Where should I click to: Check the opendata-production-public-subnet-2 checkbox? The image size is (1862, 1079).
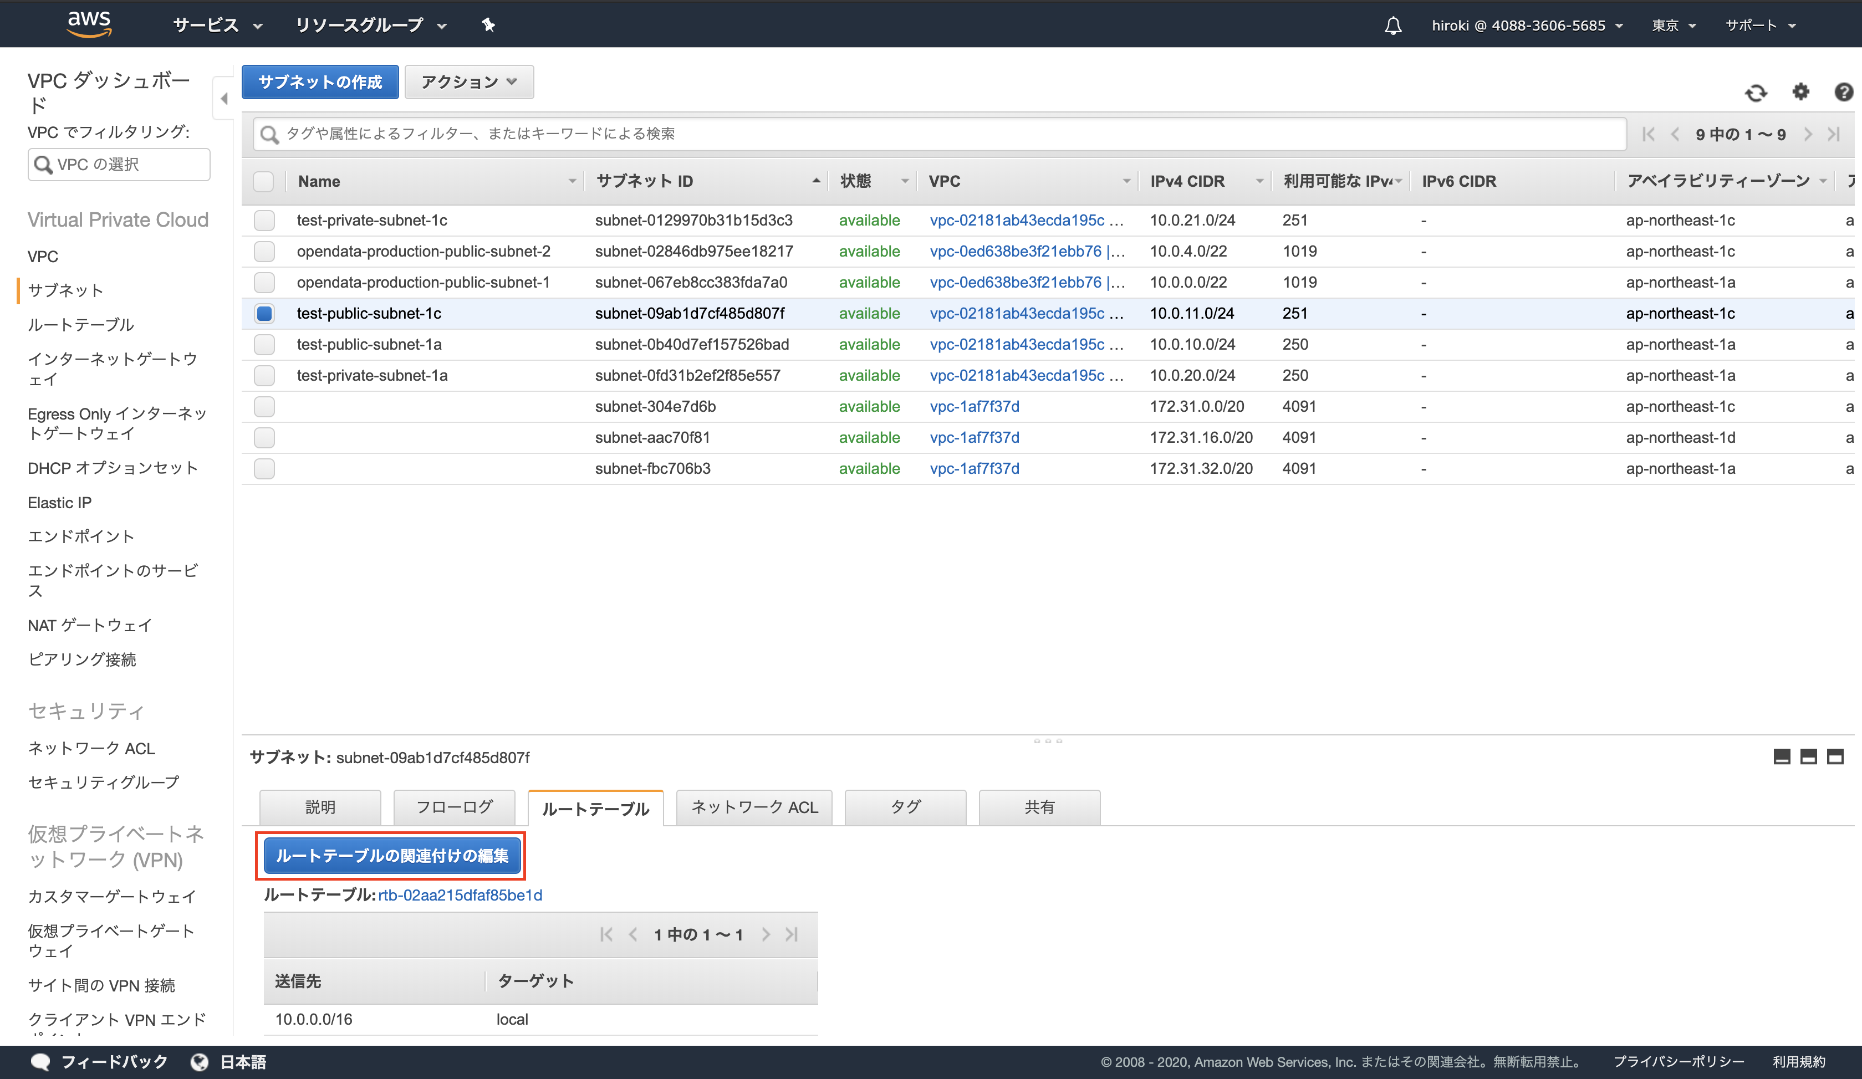[x=264, y=251]
